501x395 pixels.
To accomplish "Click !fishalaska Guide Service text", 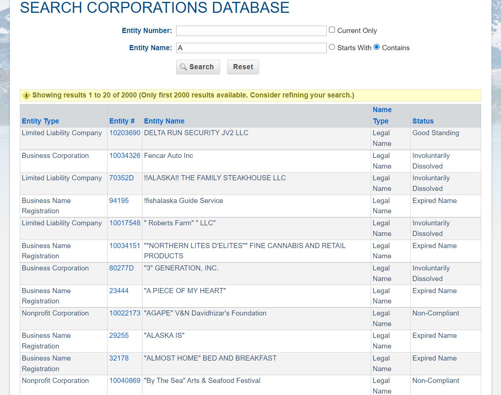I will [184, 201].
